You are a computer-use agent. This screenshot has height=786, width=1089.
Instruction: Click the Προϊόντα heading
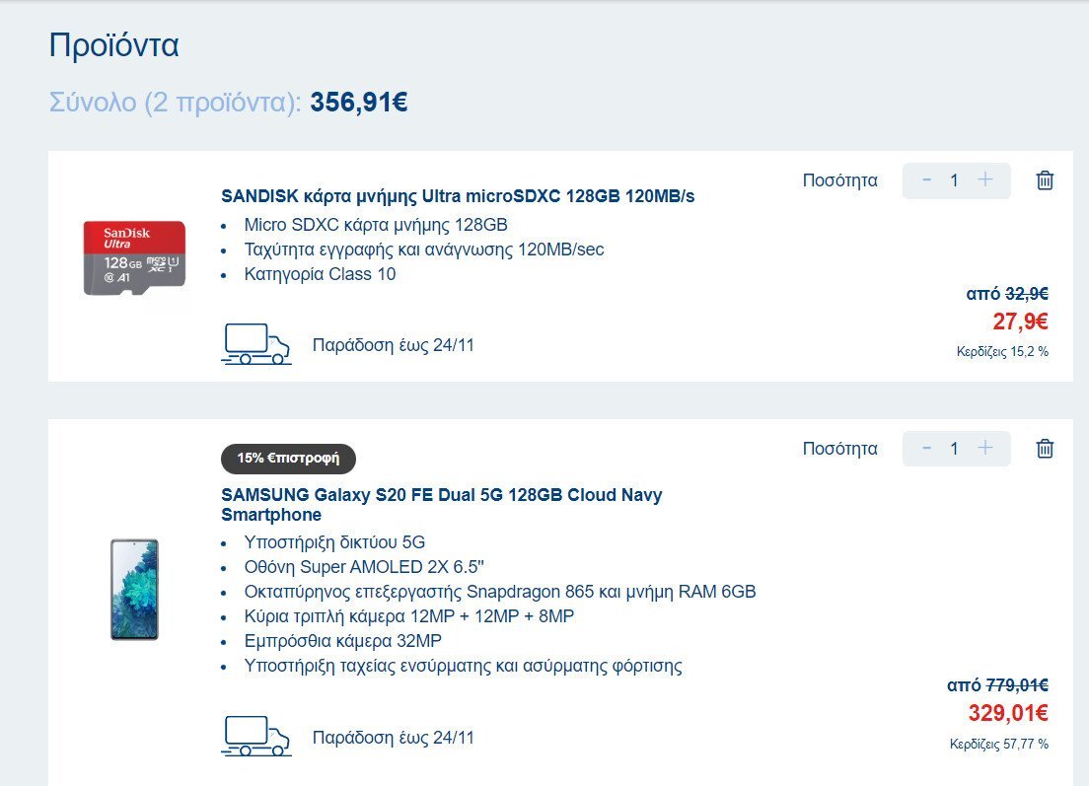coord(113,45)
